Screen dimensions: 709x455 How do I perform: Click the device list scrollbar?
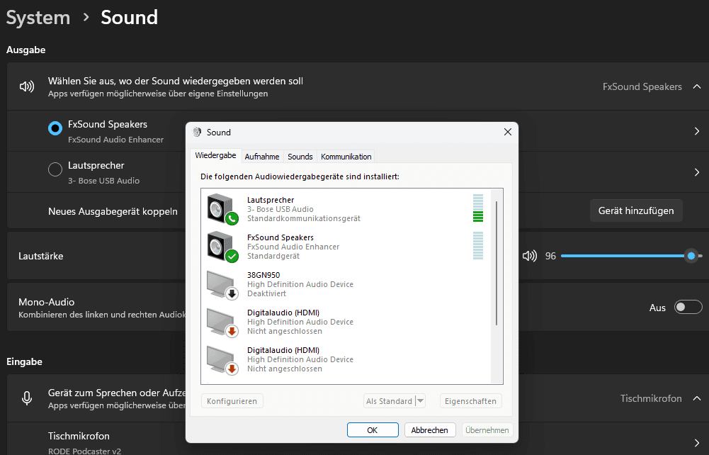click(x=497, y=262)
